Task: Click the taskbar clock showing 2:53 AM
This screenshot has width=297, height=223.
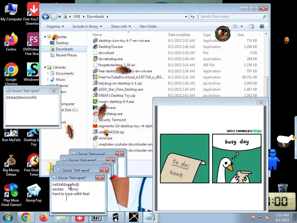Action: coord(282,217)
